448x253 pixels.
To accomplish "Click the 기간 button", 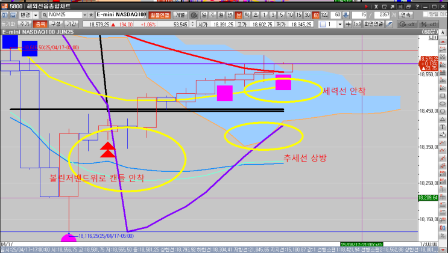I will (x=71, y=24).
